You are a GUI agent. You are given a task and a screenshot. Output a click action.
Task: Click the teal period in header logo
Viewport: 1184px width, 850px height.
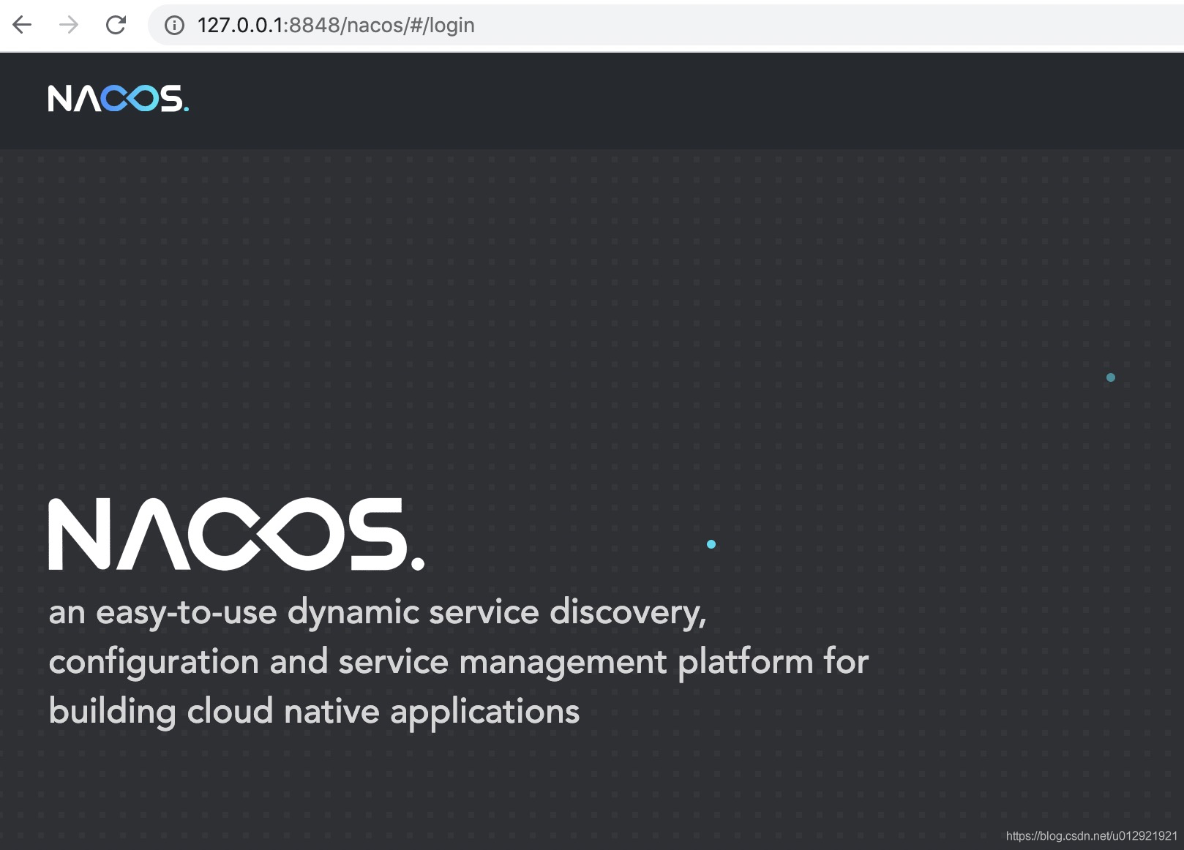click(x=186, y=110)
